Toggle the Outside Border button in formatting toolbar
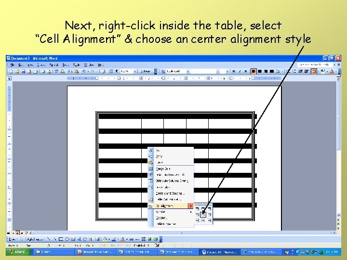This screenshot has width=347, height=260. 314,71
